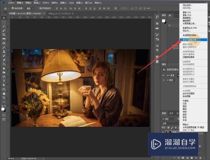The width and height of the screenshot is (210, 160).
Task: Select the Dodge tool
Action: (4, 73)
